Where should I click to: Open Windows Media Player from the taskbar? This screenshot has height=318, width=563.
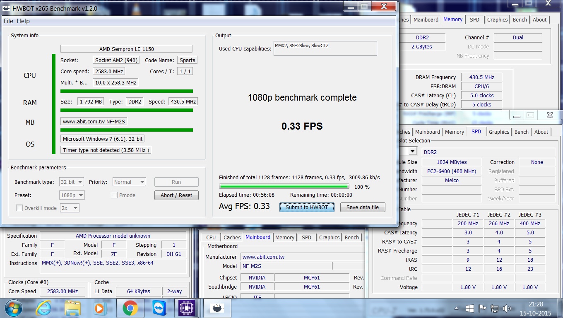click(x=99, y=308)
